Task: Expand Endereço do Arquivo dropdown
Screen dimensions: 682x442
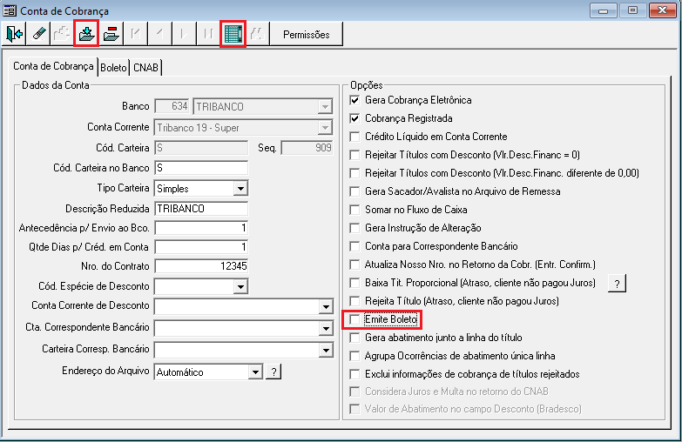Action: (x=255, y=372)
